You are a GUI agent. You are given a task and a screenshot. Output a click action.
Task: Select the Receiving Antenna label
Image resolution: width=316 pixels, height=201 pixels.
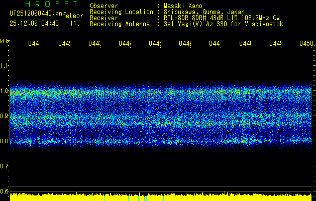[x=120, y=24]
